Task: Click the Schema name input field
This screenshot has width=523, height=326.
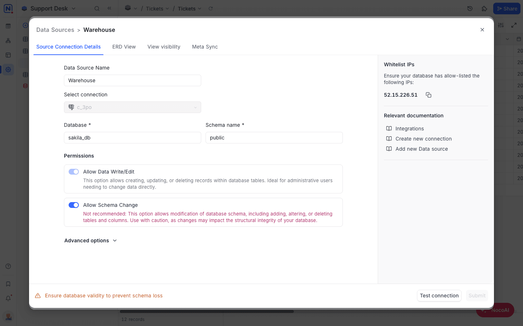Action: tap(274, 138)
